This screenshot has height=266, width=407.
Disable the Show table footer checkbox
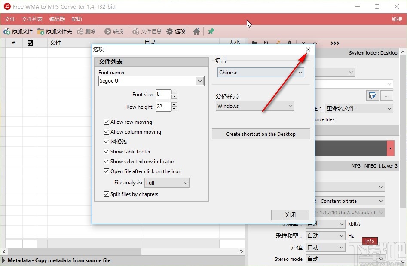pos(106,152)
